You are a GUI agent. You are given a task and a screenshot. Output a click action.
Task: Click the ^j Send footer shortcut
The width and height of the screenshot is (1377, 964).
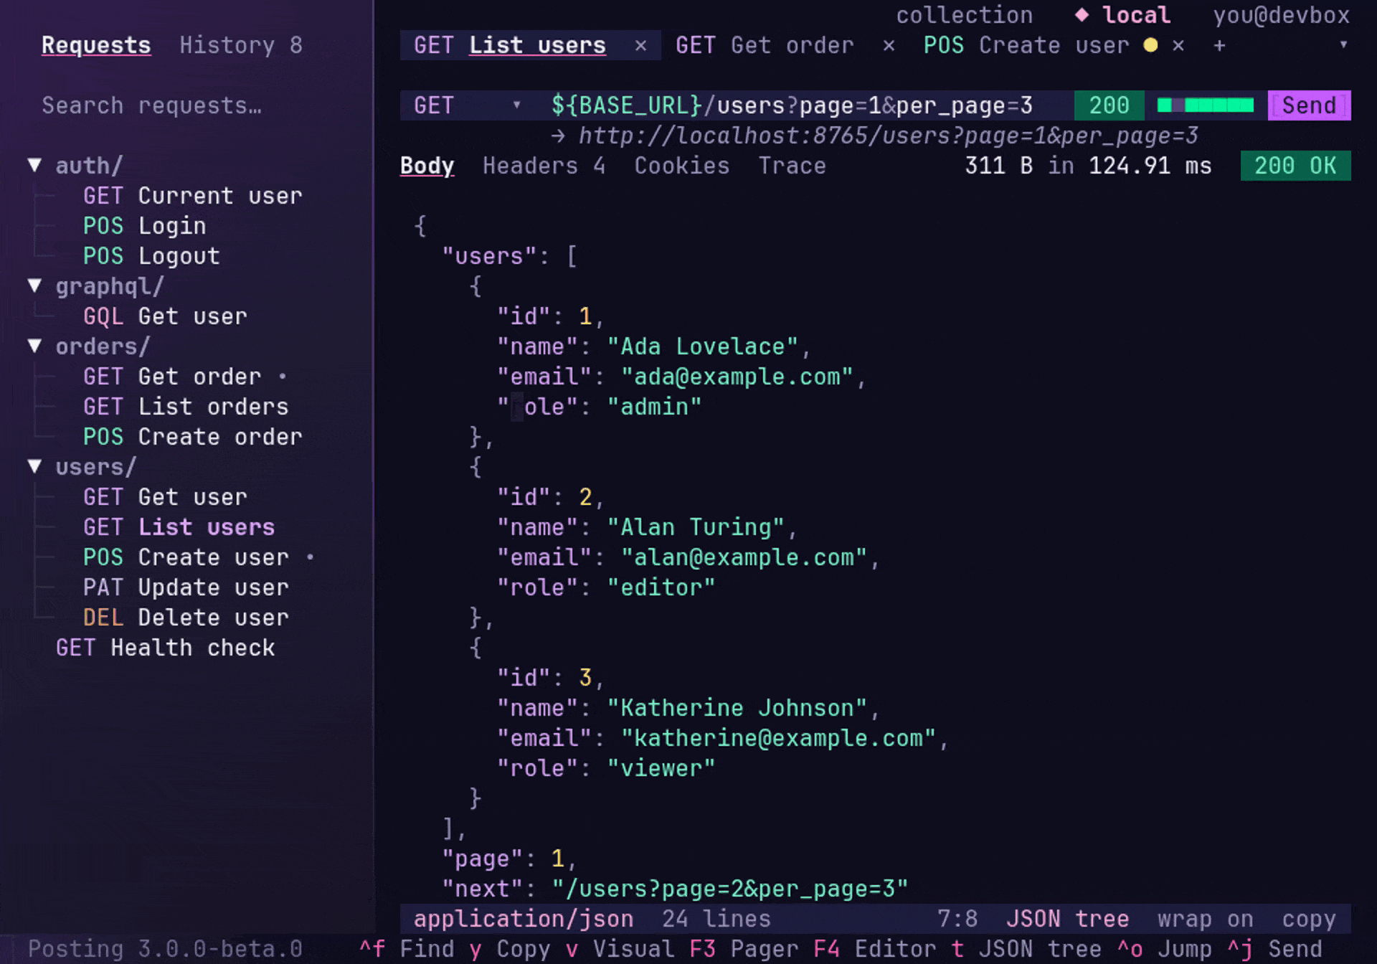click(x=1274, y=949)
